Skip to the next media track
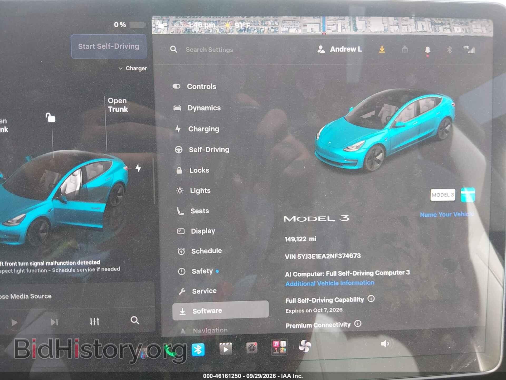This screenshot has width=506, height=380. tap(54, 322)
